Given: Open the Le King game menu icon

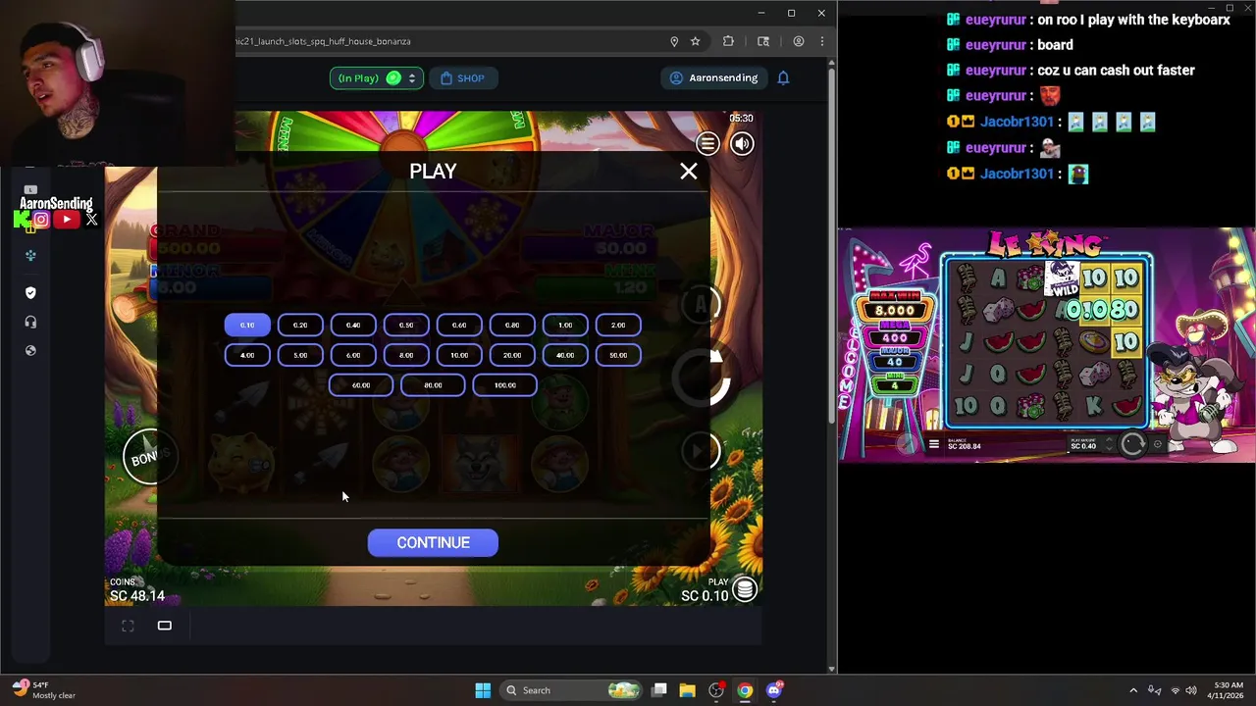Looking at the screenshot, I should 933,444.
